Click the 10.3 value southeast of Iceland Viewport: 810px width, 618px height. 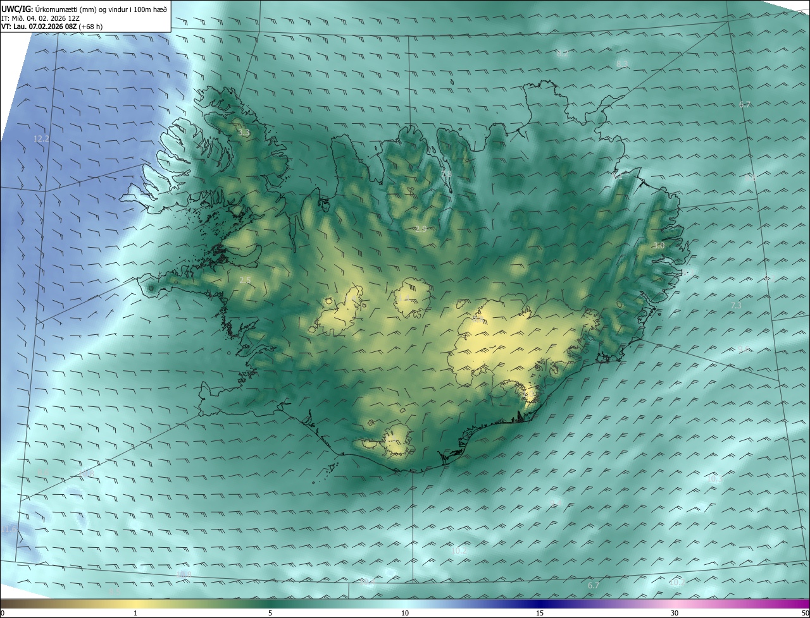pyautogui.click(x=714, y=479)
